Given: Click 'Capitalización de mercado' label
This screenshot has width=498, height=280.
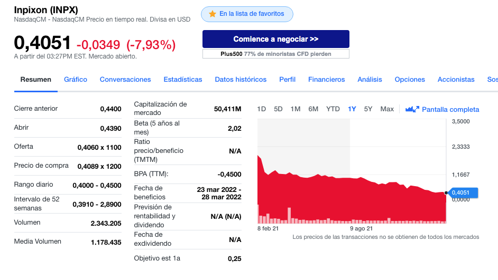Looking at the screenshot, I should pos(160,108).
